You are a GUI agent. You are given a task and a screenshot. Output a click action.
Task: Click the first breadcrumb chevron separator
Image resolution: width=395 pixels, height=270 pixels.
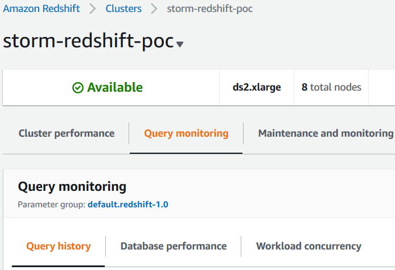click(x=93, y=9)
